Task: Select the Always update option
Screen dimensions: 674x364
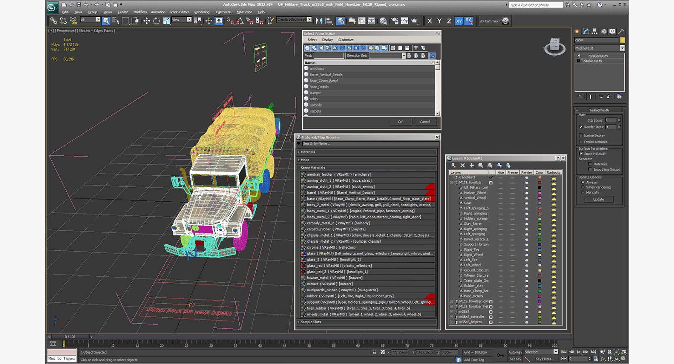Action: click(x=583, y=182)
